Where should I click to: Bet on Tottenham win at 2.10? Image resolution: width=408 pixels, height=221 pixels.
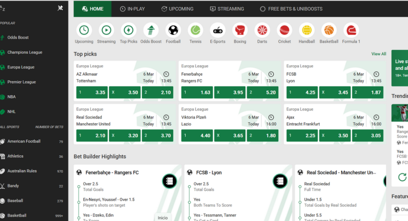coord(158,92)
